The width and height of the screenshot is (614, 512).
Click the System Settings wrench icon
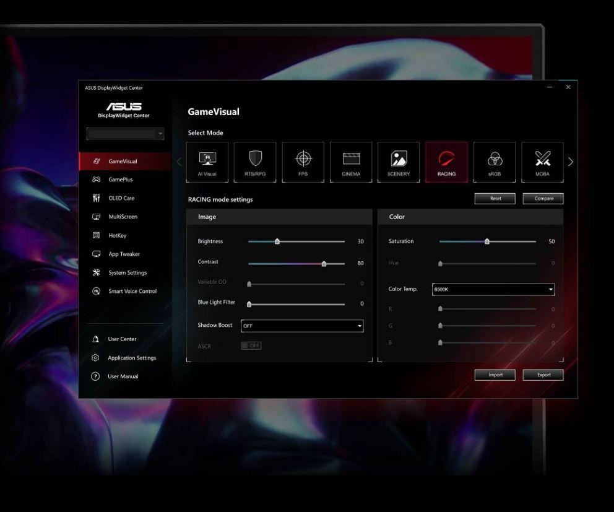point(97,272)
